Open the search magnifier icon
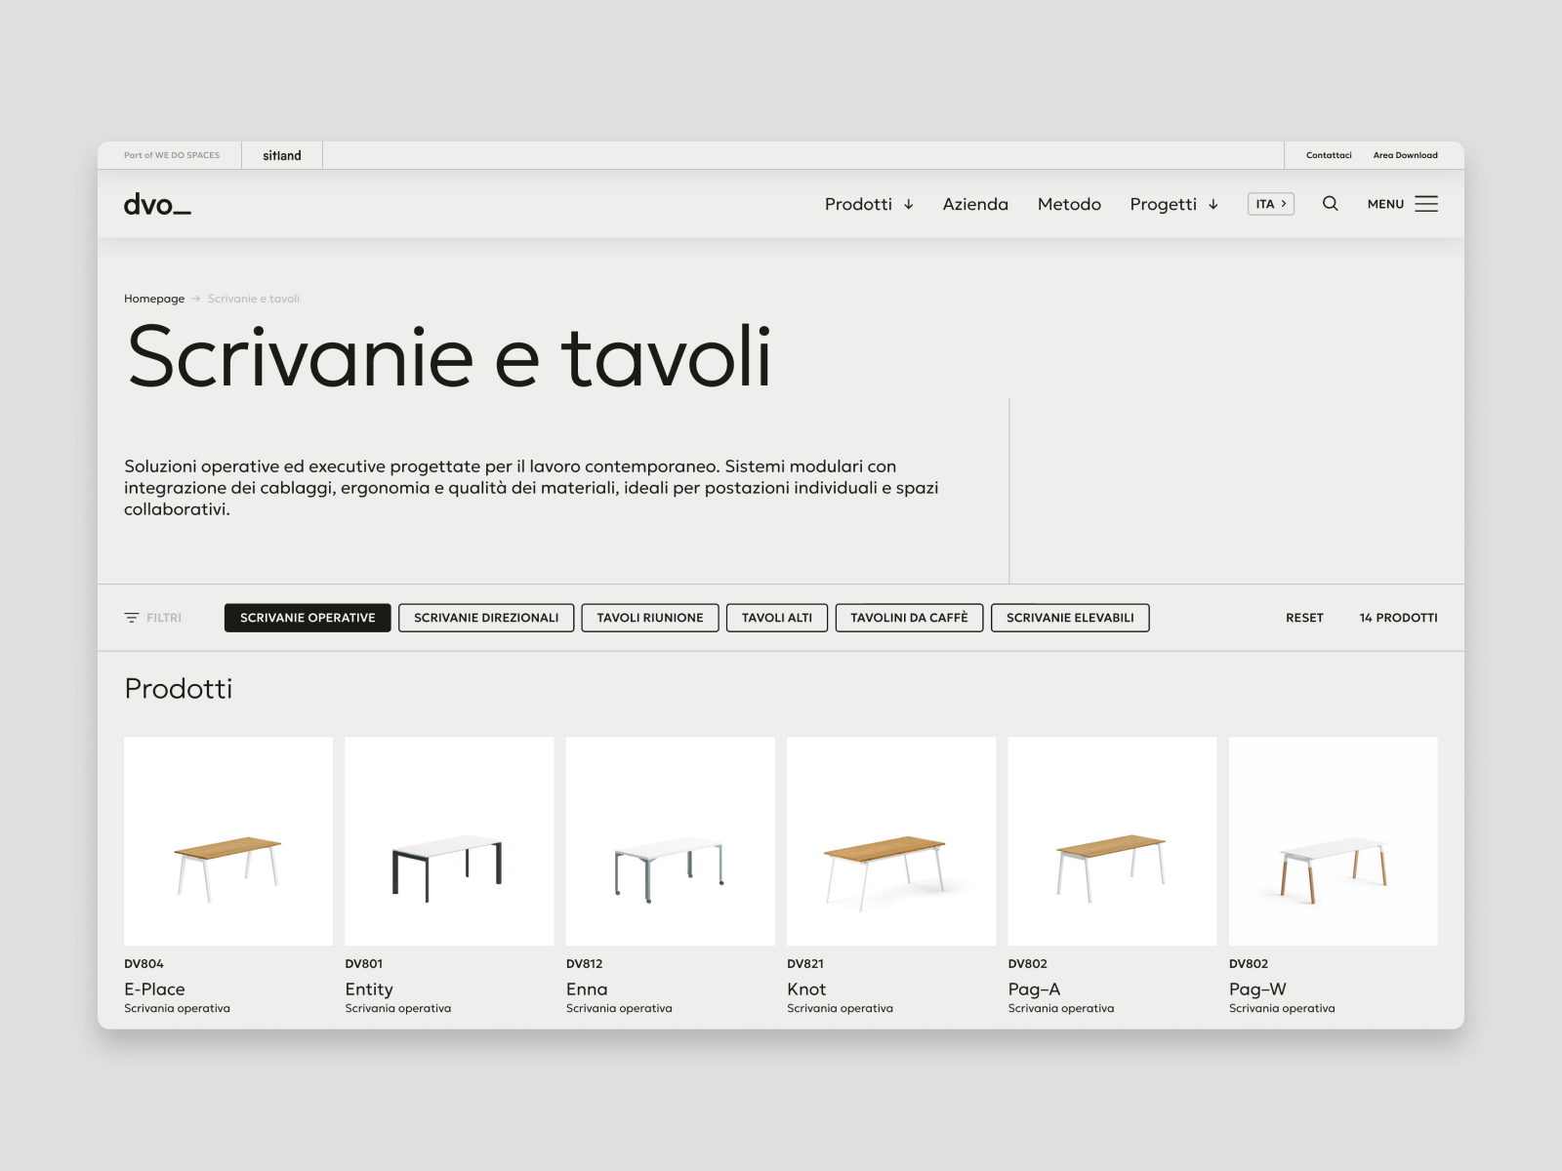 click(1330, 204)
